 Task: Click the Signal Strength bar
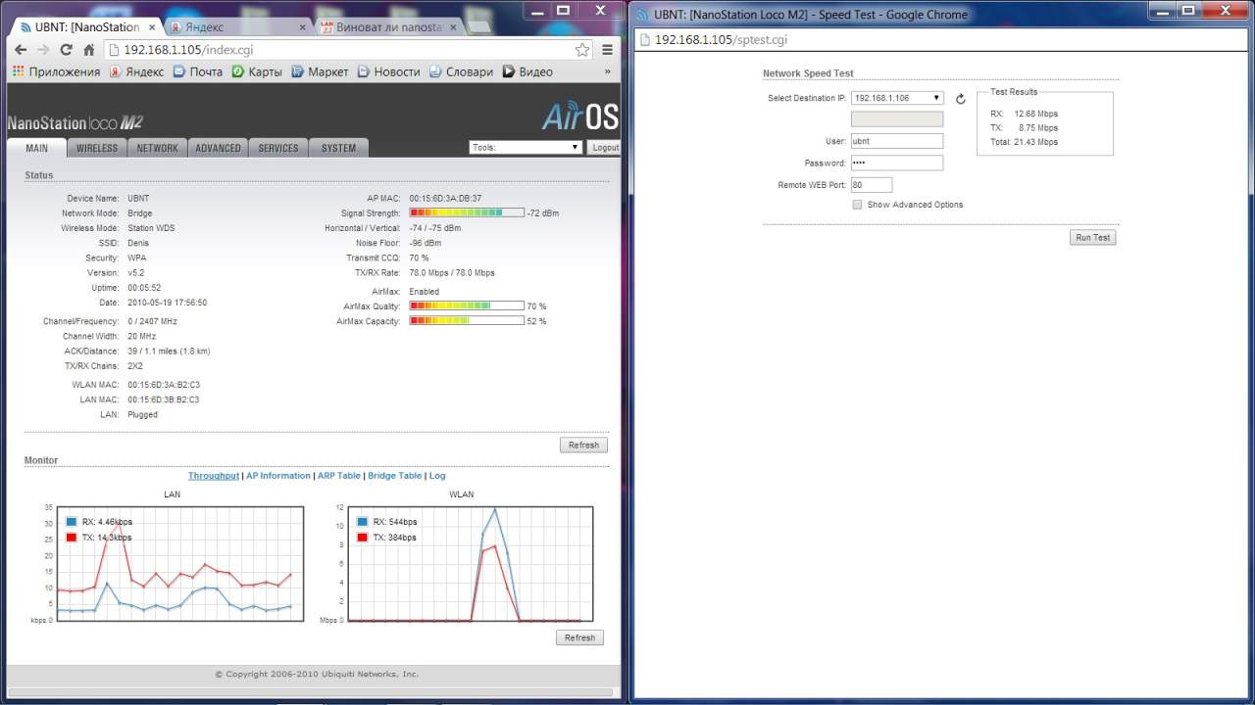pyautogui.click(x=467, y=212)
